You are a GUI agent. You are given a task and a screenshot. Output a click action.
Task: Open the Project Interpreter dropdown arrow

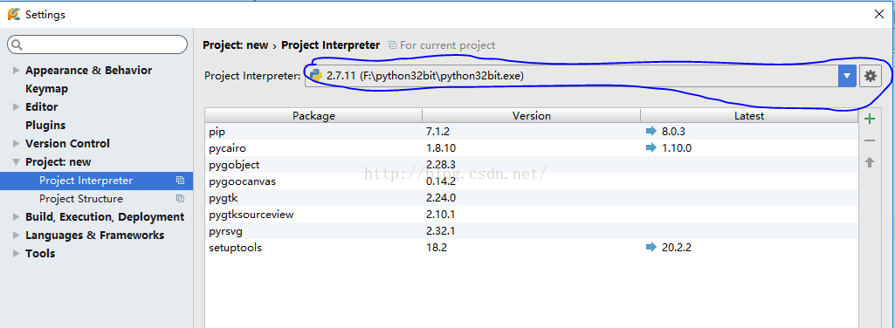pos(847,76)
